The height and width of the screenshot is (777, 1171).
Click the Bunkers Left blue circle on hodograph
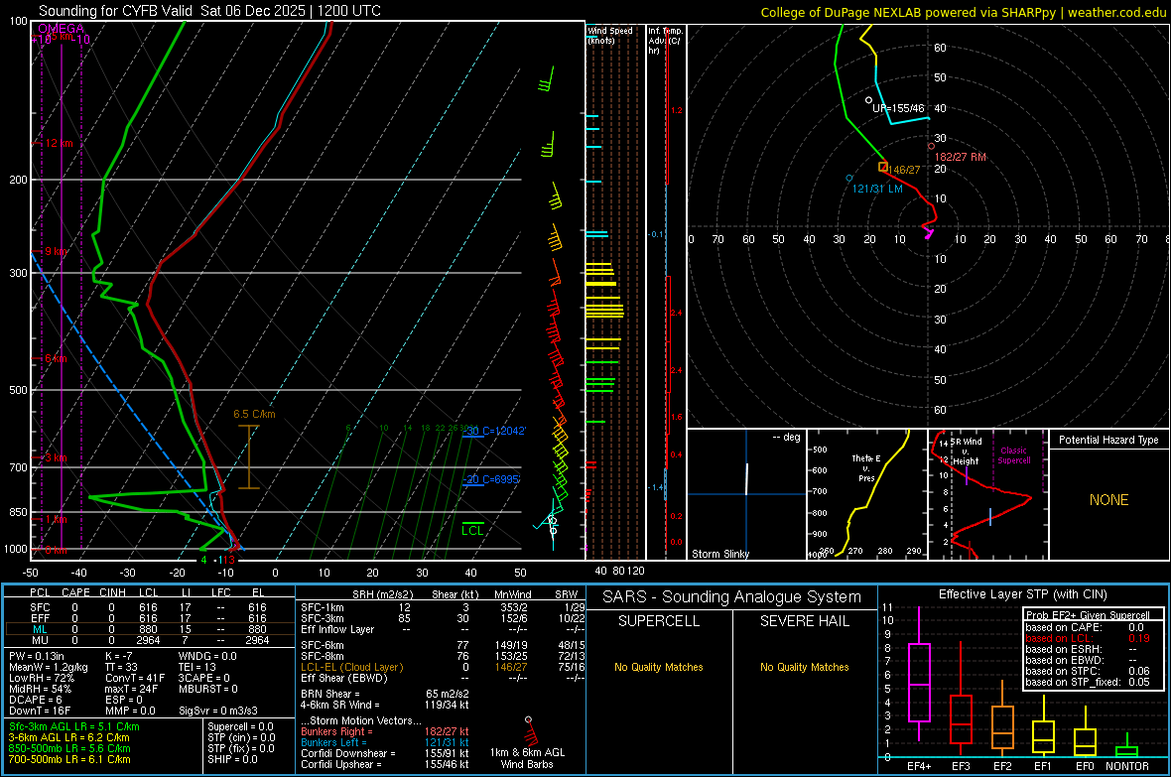[849, 178]
